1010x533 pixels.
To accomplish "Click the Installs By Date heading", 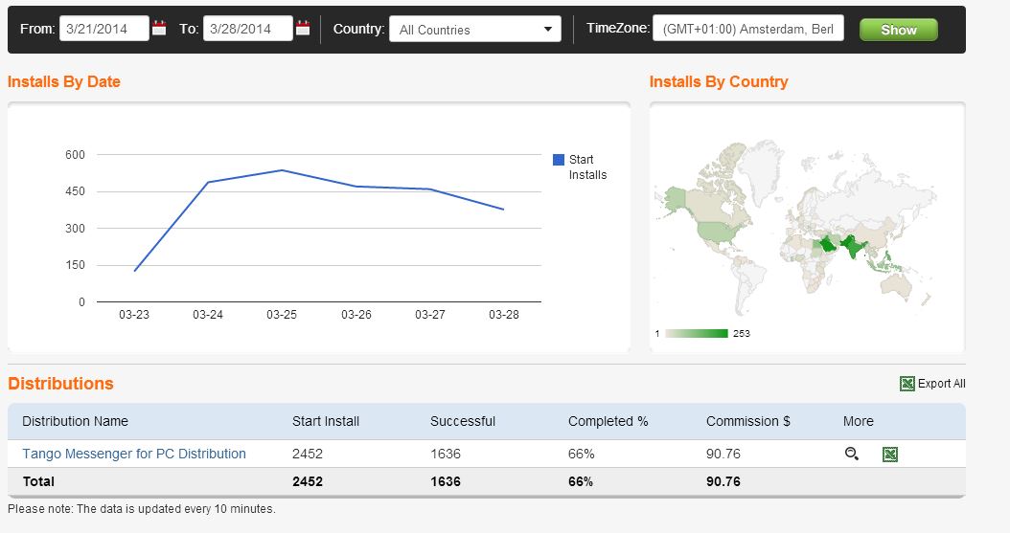I will tap(64, 81).
